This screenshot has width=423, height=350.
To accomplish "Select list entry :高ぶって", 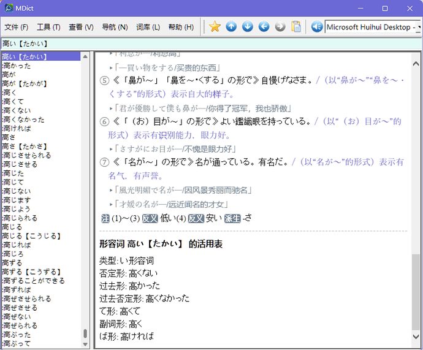I will pyautogui.click(x=16, y=343).
